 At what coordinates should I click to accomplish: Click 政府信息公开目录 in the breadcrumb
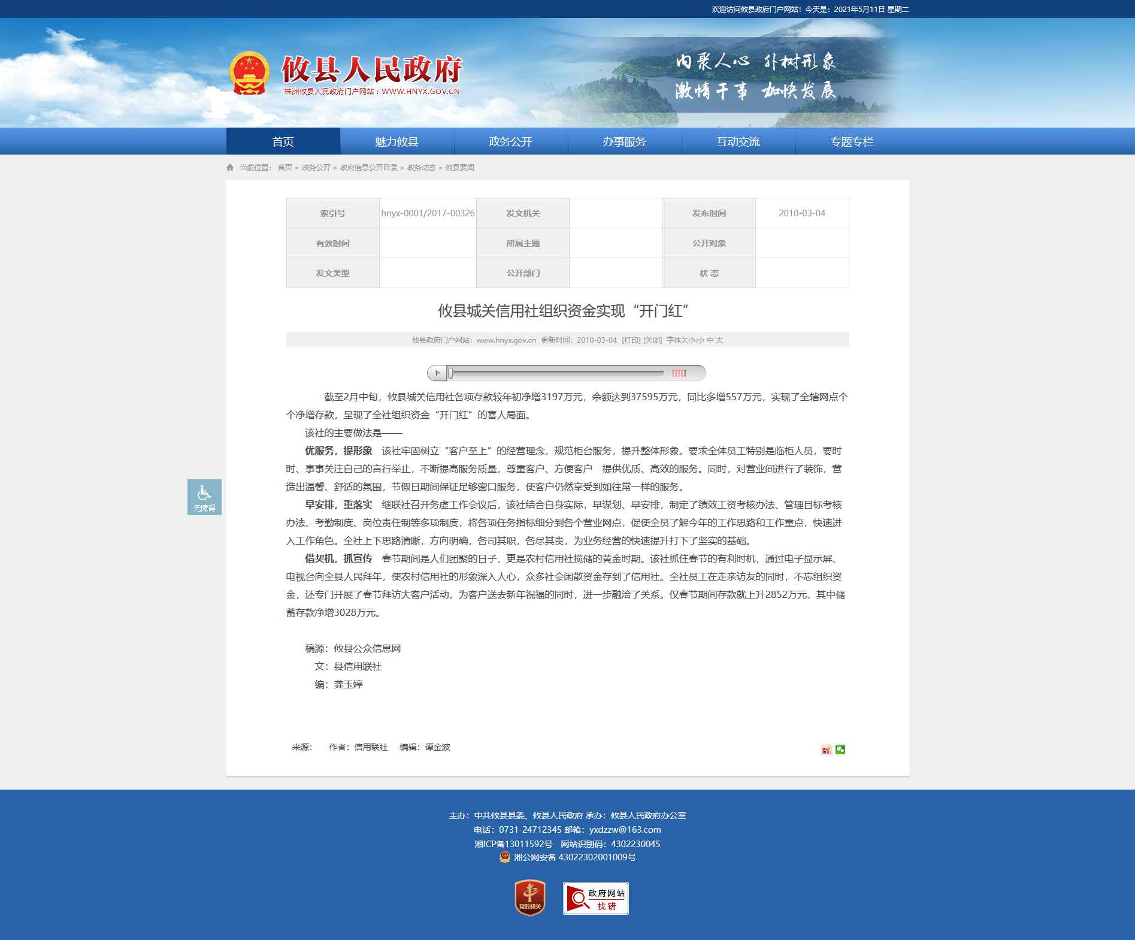point(368,168)
